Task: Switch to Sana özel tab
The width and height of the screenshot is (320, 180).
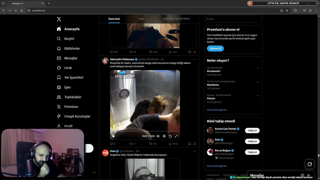Action: pyautogui.click(x=114, y=19)
